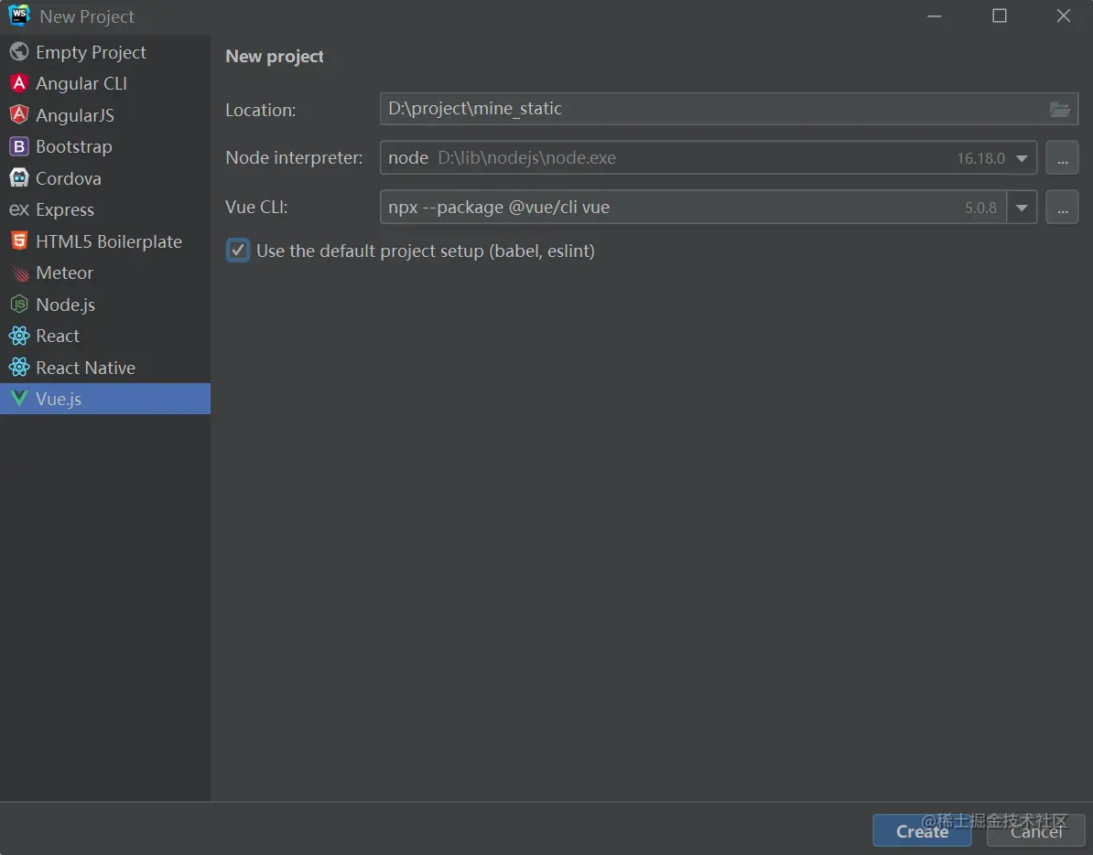Click into the Location path field
The width and height of the screenshot is (1093, 855).
pos(705,109)
